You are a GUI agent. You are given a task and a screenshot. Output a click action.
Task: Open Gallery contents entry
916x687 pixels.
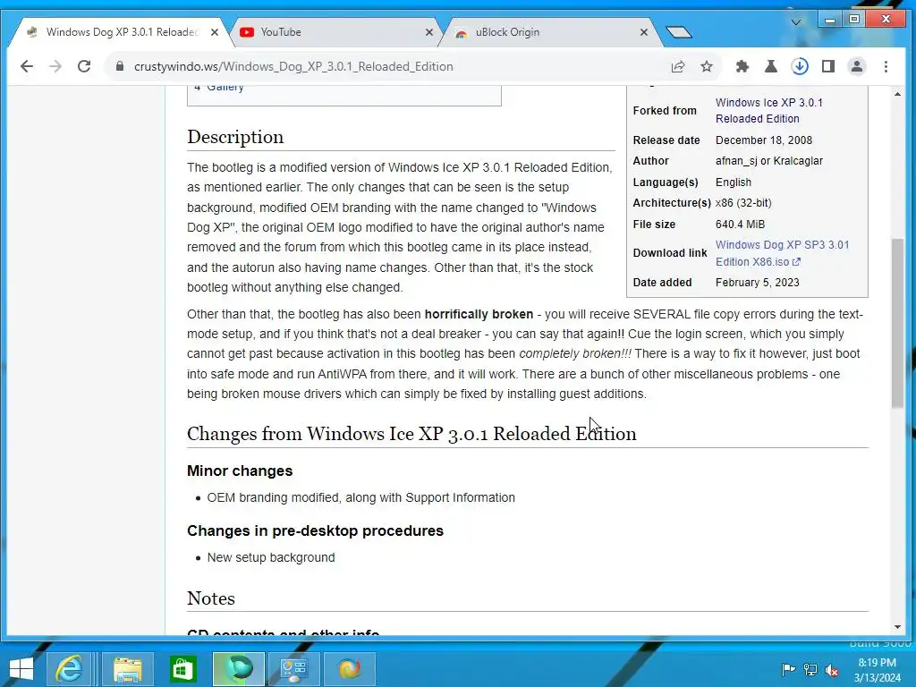225,88
